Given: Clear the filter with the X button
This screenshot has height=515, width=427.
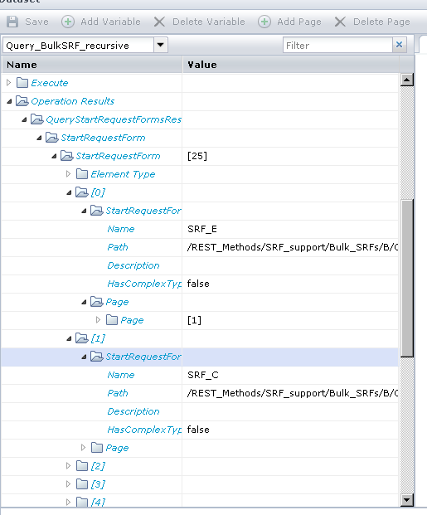Looking at the screenshot, I should [x=399, y=45].
